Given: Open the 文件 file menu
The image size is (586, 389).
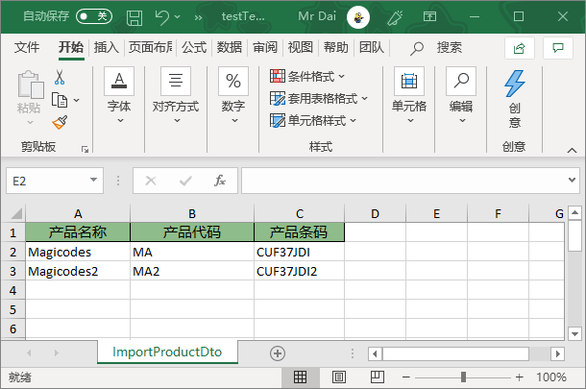Looking at the screenshot, I should pos(27,47).
